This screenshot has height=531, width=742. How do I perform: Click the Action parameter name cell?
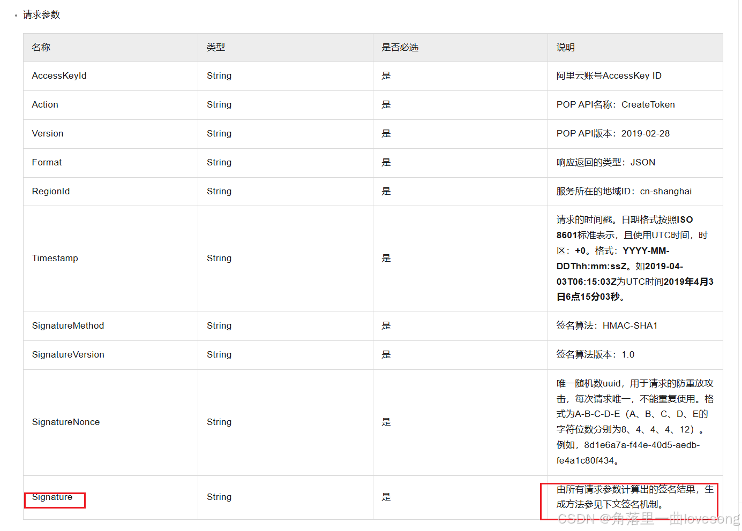pyautogui.click(x=44, y=104)
